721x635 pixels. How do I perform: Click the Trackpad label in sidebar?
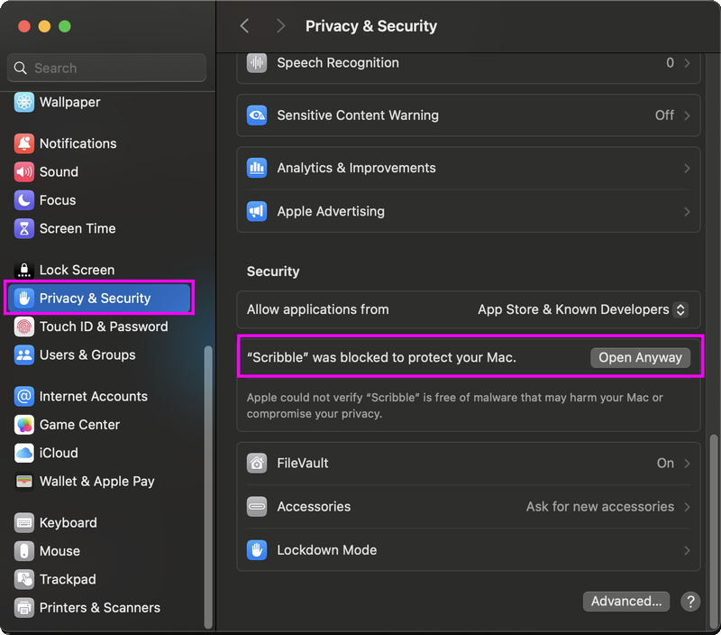pyautogui.click(x=68, y=579)
